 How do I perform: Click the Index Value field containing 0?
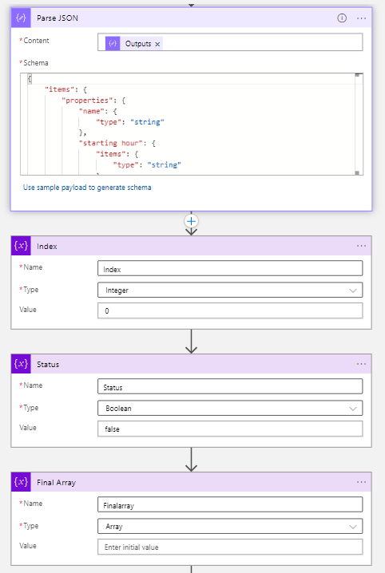click(230, 310)
